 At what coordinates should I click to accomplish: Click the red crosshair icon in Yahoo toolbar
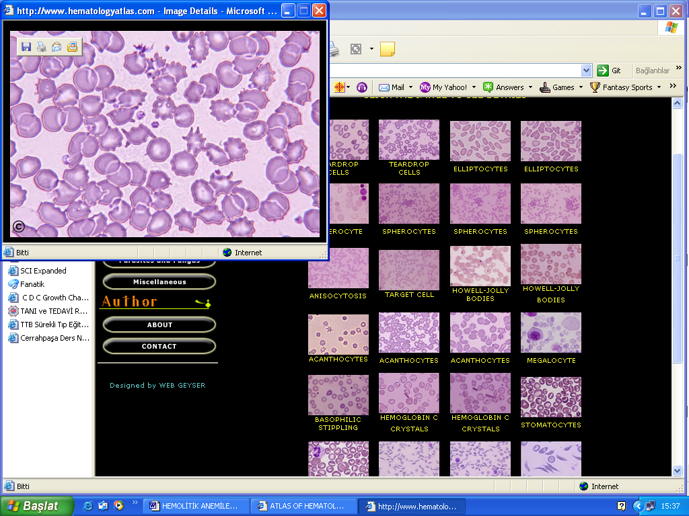click(x=339, y=87)
